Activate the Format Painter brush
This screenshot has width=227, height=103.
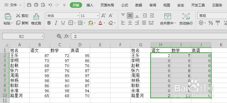click(36, 19)
